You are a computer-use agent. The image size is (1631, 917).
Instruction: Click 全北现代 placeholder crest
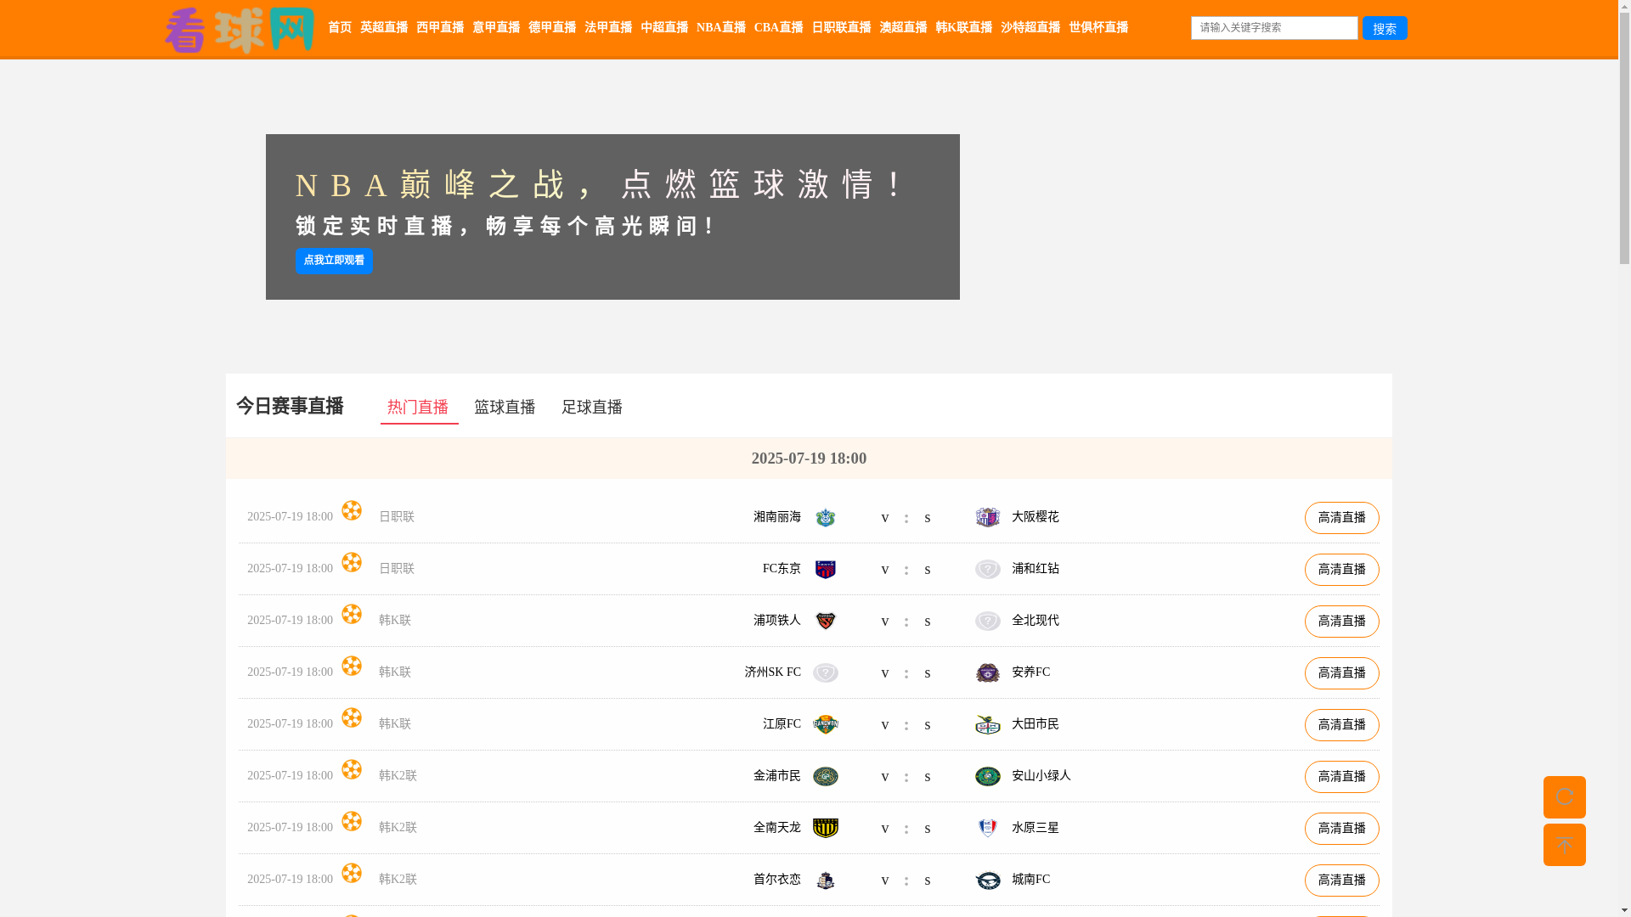[987, 621]
